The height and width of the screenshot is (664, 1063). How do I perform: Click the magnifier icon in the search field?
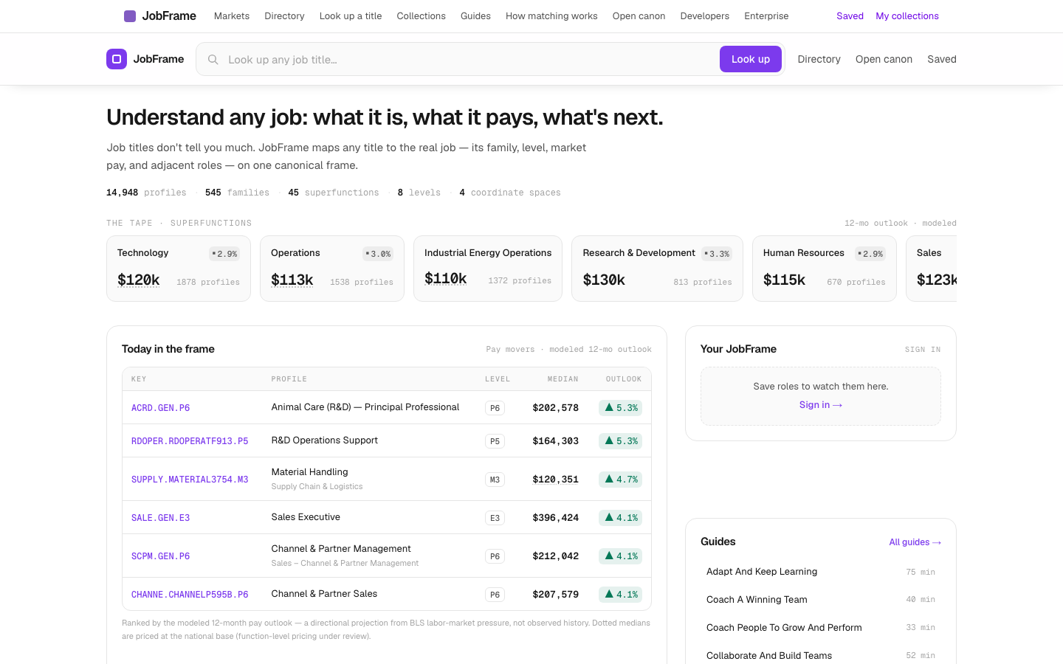tap(213, 60)
